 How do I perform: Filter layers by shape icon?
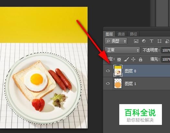click(x=159, y=41)
